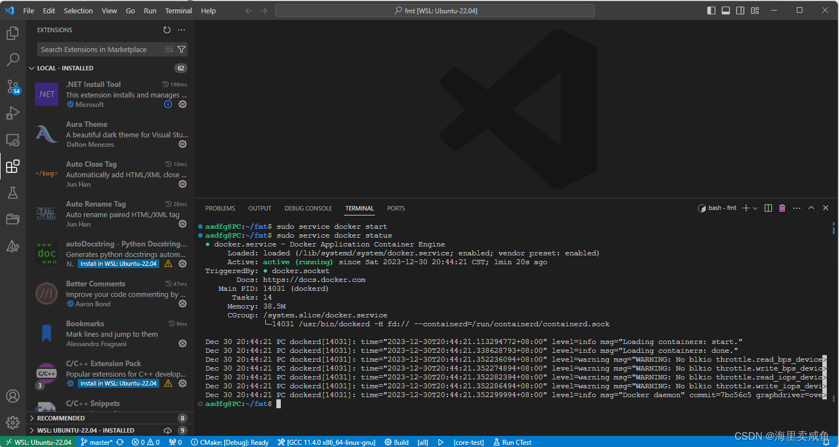Collapse the LOCAL - INSTALLED section
839x447 pixels.
pyautogui.click(x=32, y=68)
